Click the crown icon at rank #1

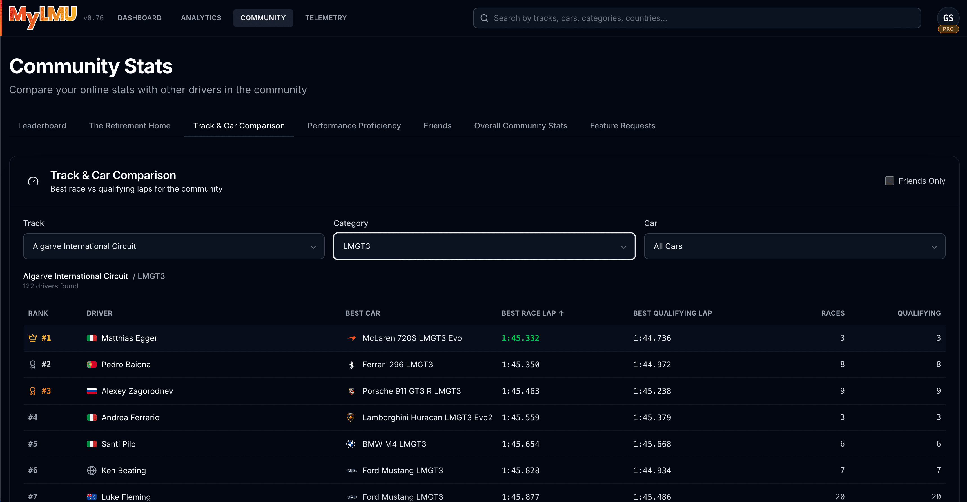point(33,338)
